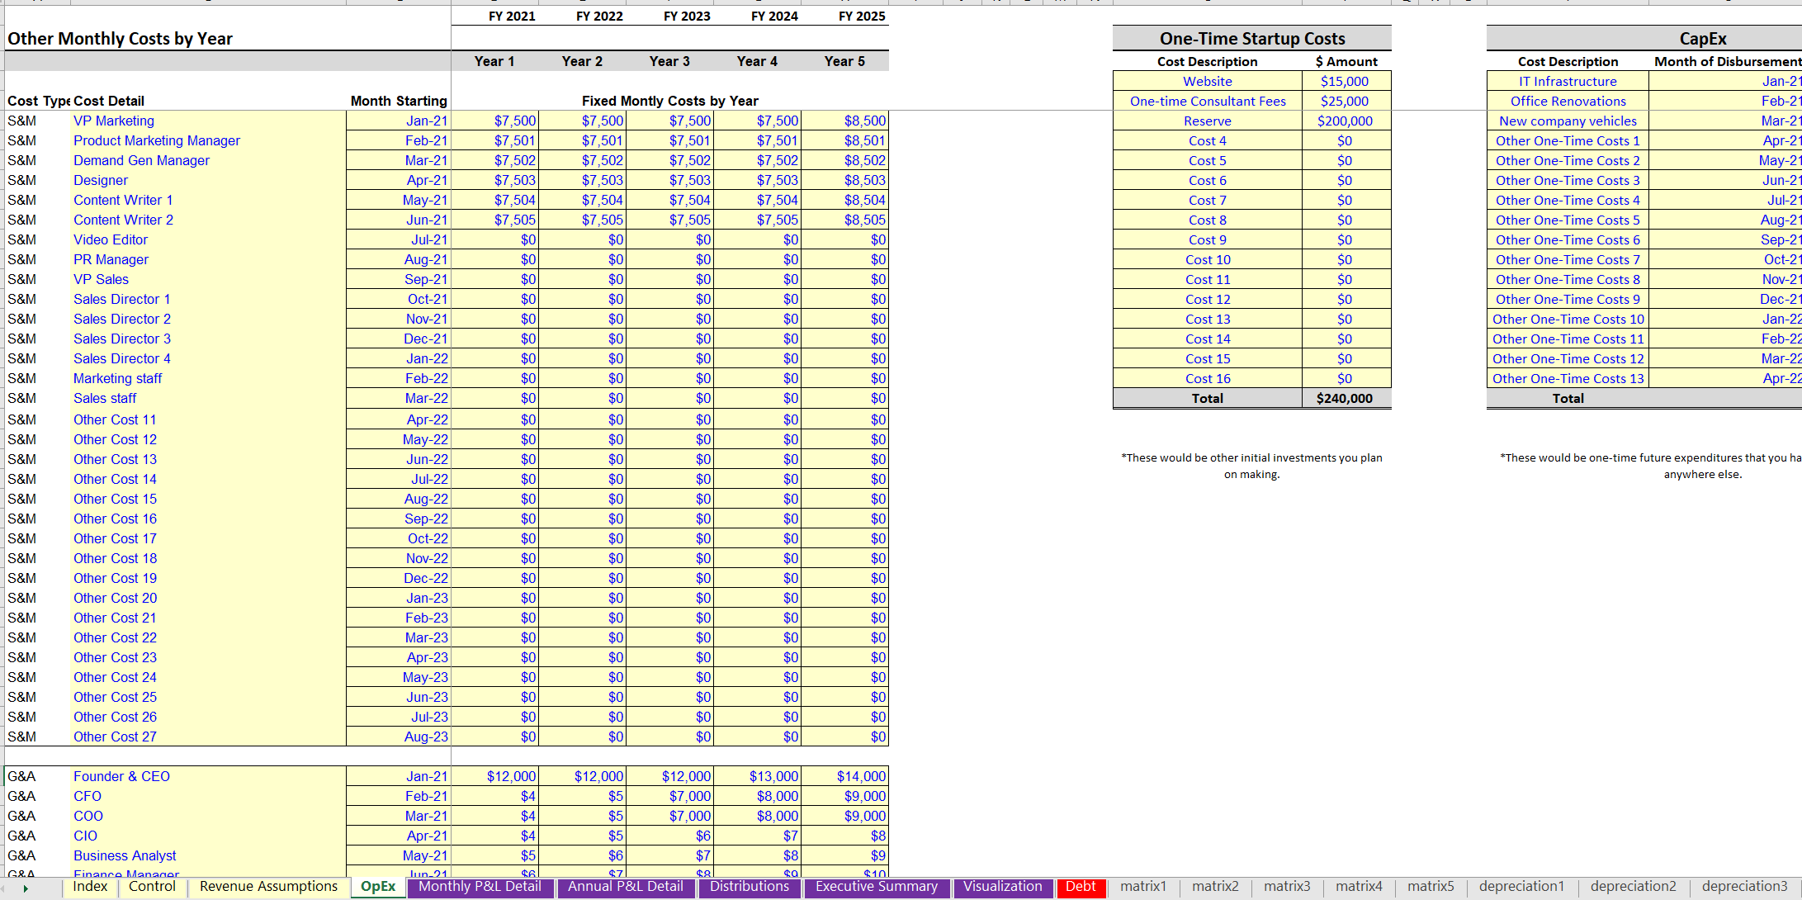The width and height of the screenshot is (1802, 900).
Task: Select VP Marketing Year 5 value $8,500
Action: (x=845, y=121)
